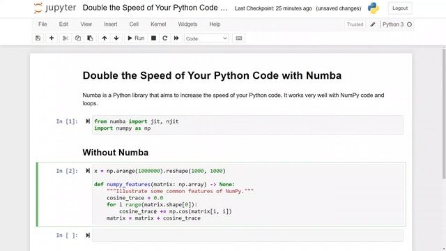Open the Kernel menu

tap(158, 24)
